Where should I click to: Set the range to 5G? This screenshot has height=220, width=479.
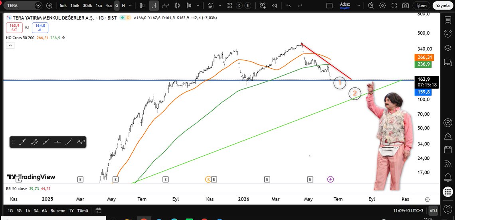point(19,210)
